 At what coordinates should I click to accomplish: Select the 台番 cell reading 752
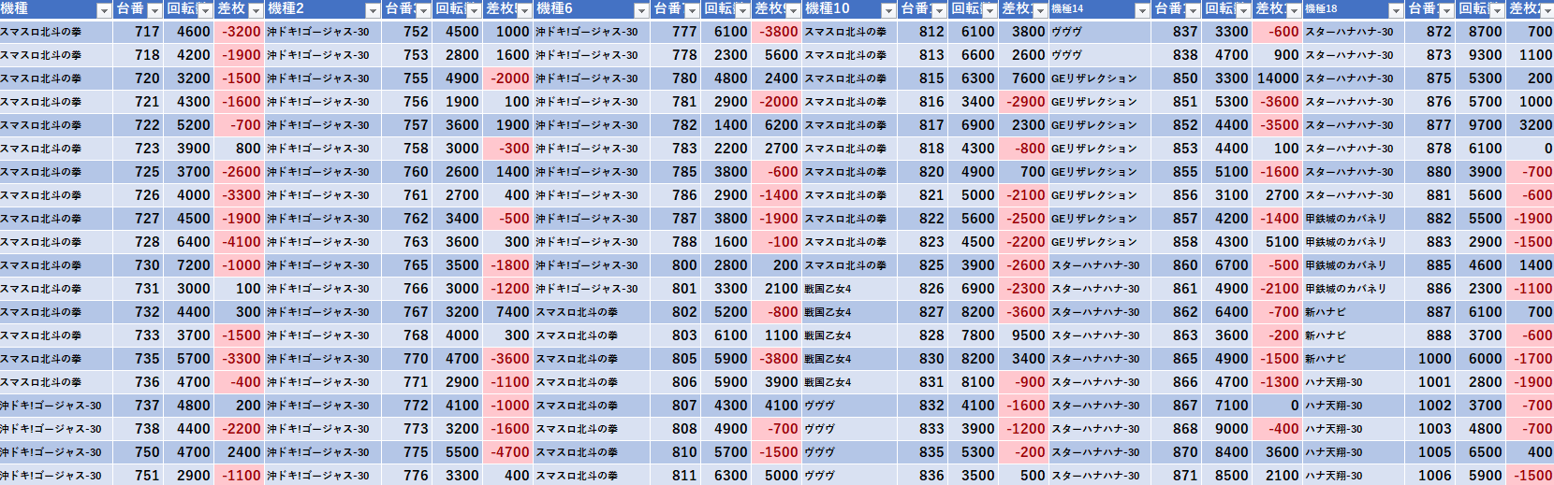pyautogui.click(x=406, y=32)
